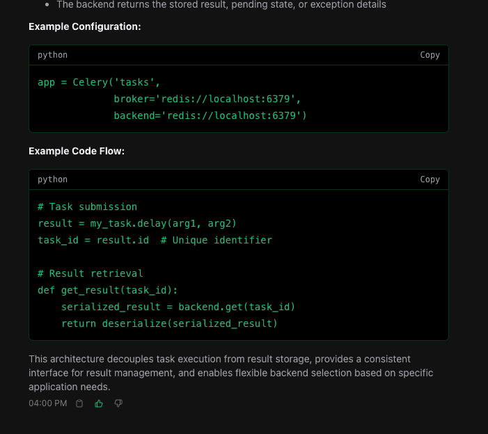
Task: Click the backend redis URL code line
Action: 210,115
